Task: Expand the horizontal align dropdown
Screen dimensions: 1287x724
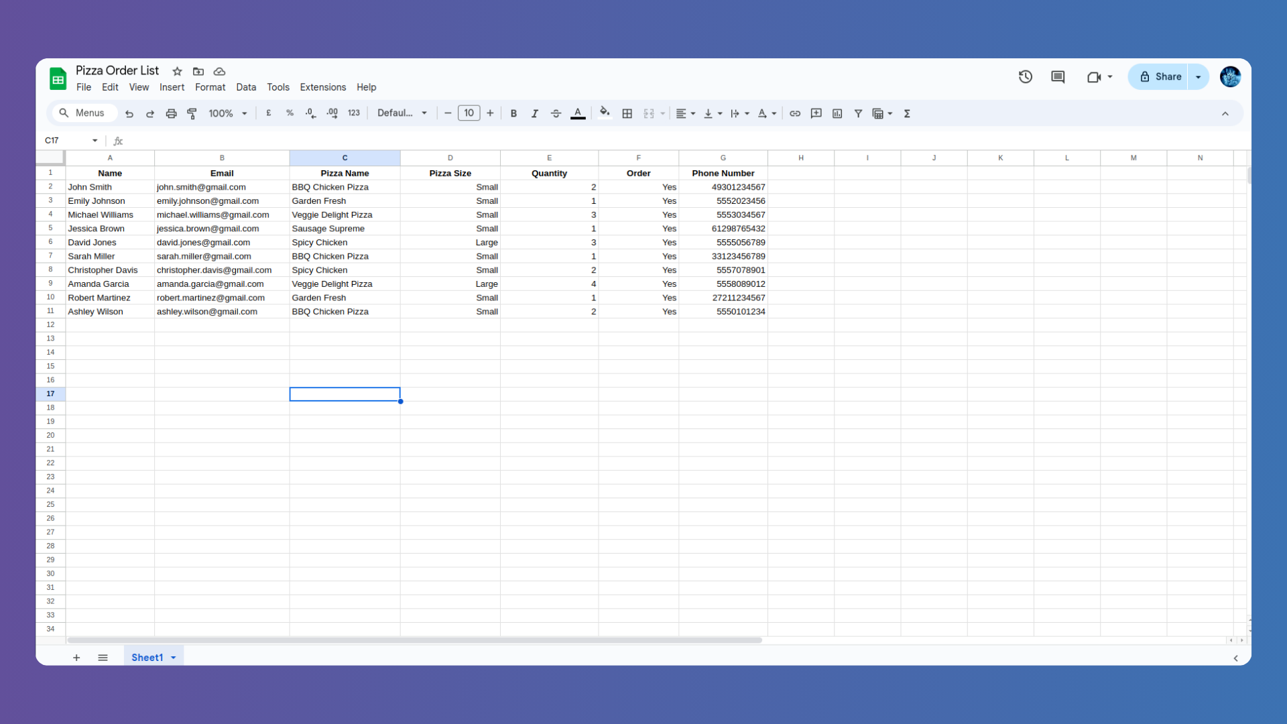Action: (x=692, y=113)
